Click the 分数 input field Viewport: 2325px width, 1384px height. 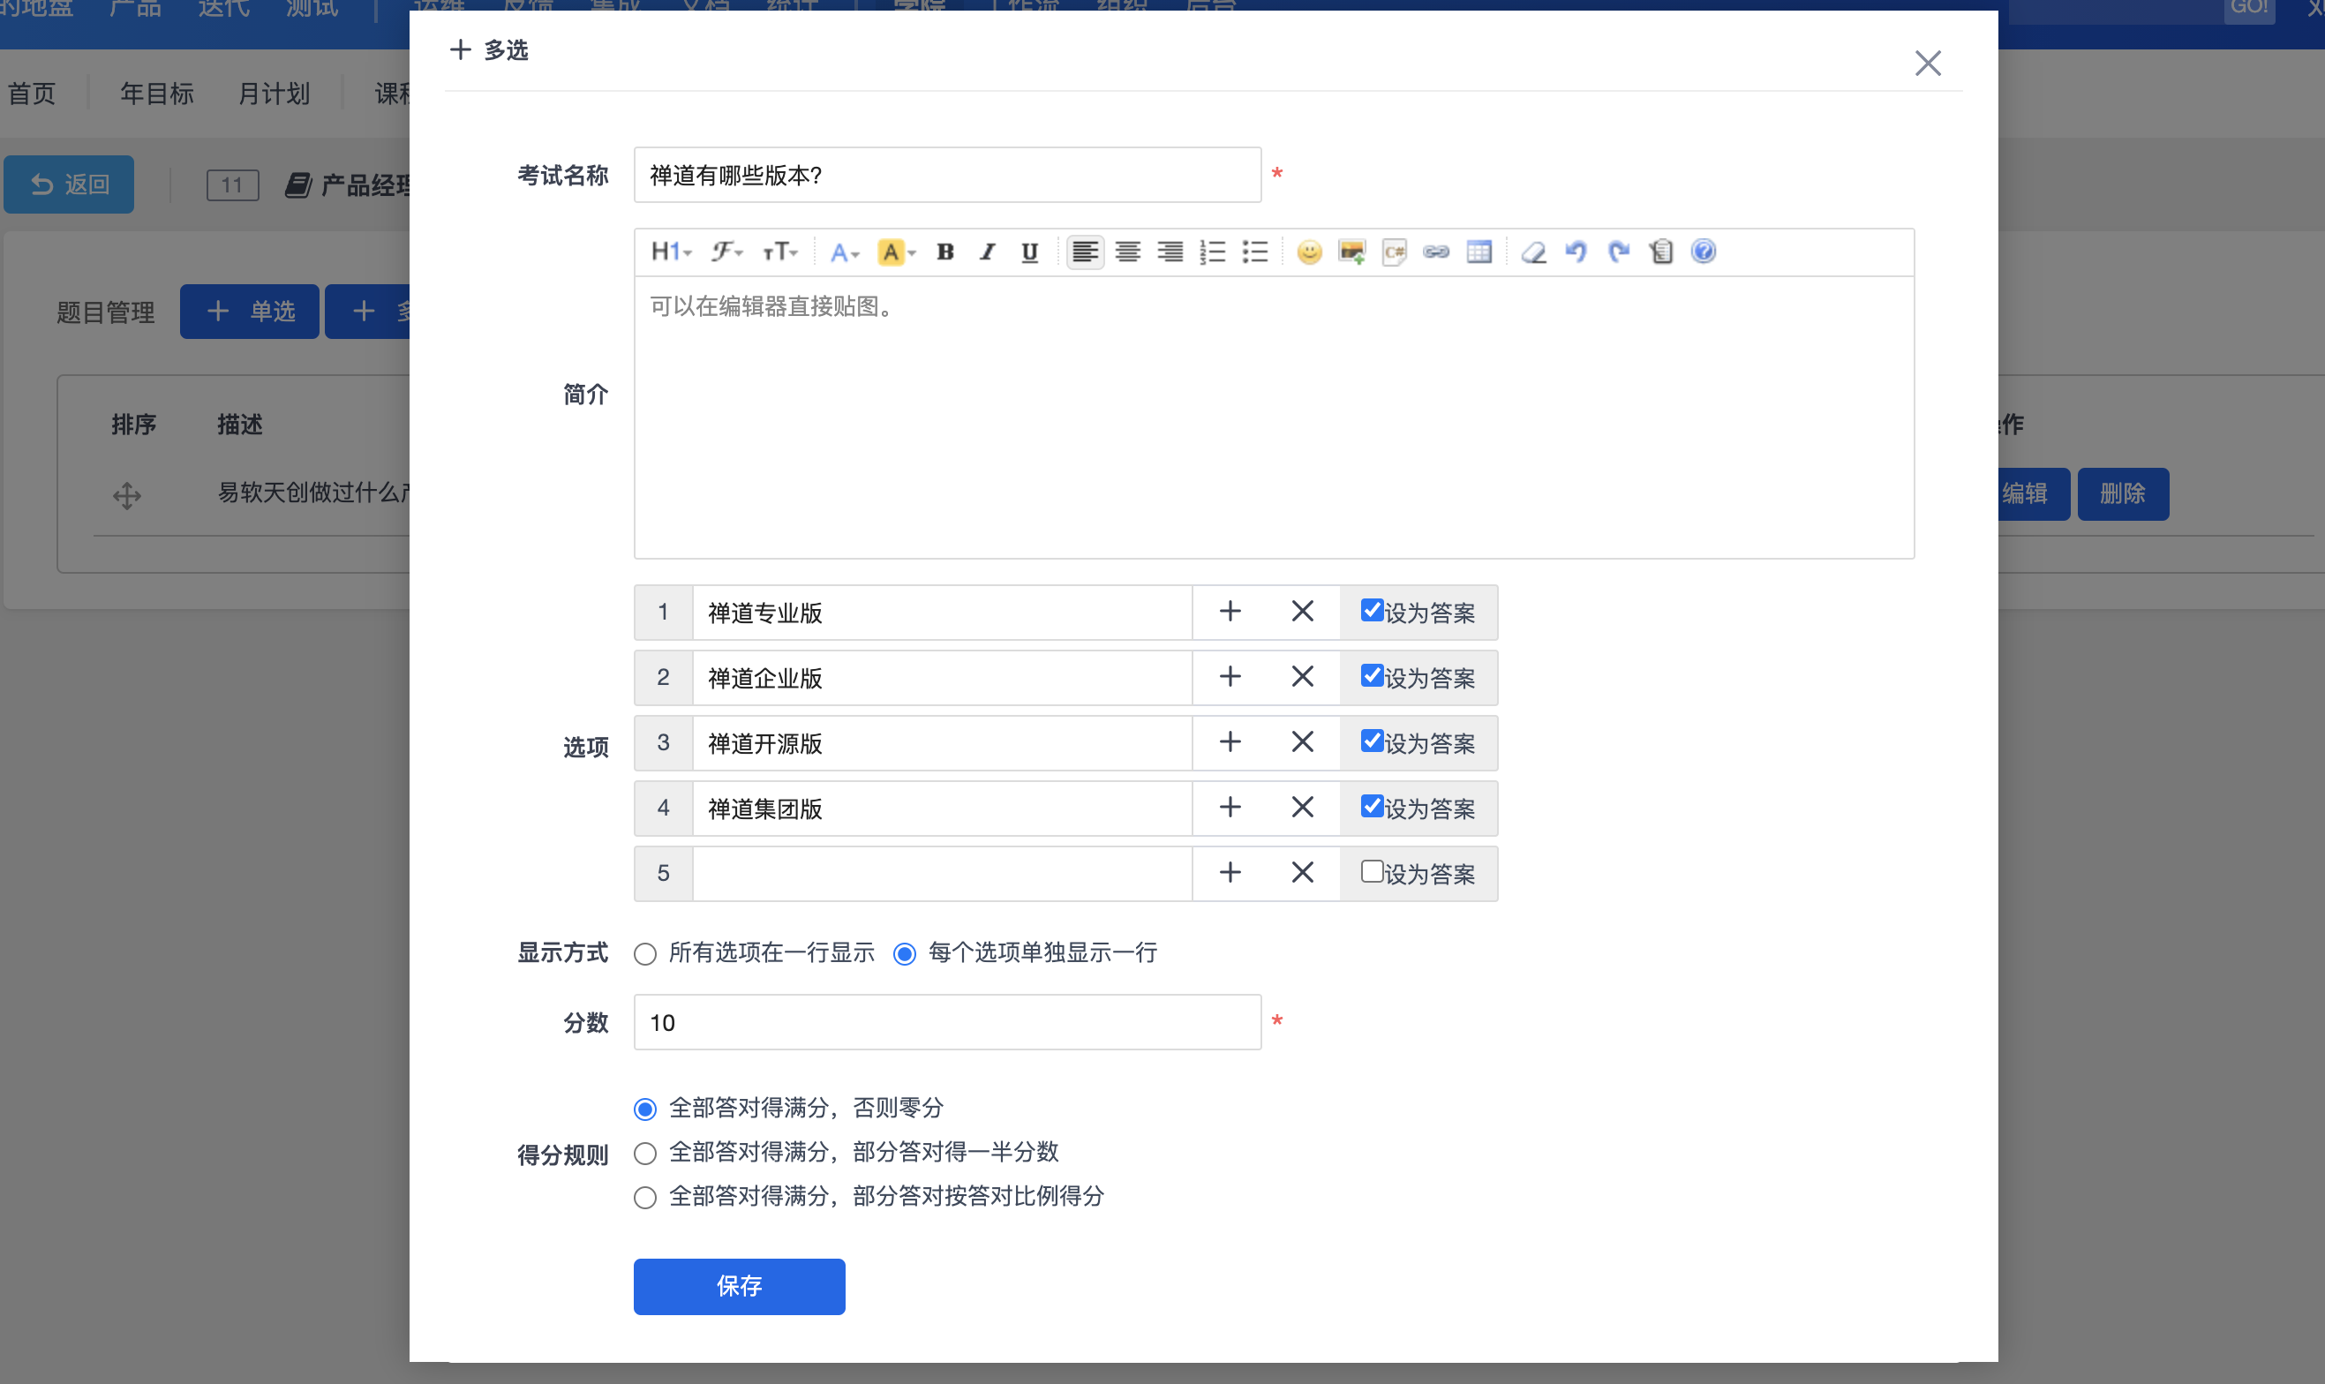coord(947,1022)
